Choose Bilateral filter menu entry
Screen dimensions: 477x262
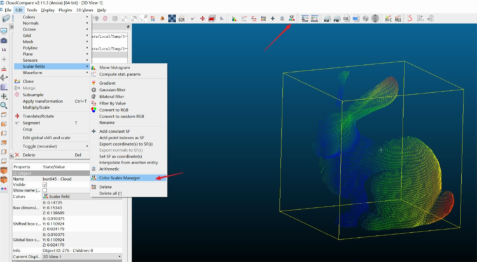click(x=128, y=97)
